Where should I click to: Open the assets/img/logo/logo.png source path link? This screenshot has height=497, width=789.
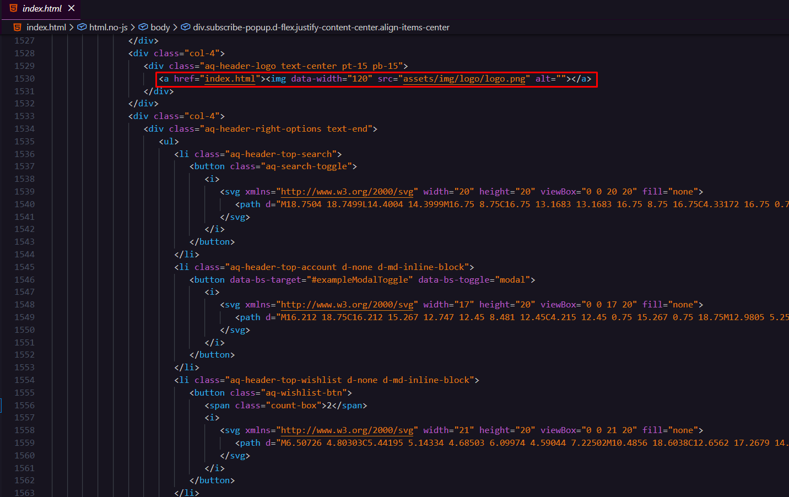pos(464,79)
